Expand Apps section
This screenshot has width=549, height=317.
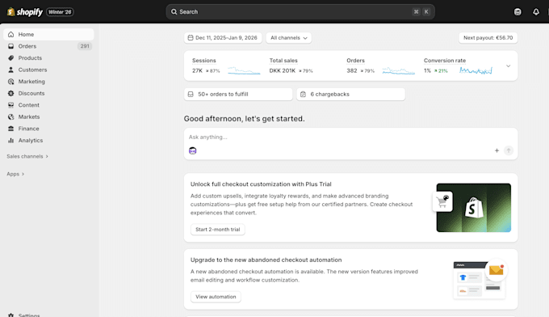coord(15,174)
